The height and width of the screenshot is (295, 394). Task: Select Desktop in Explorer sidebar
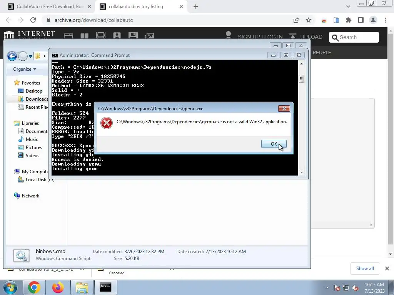[34, 91]
